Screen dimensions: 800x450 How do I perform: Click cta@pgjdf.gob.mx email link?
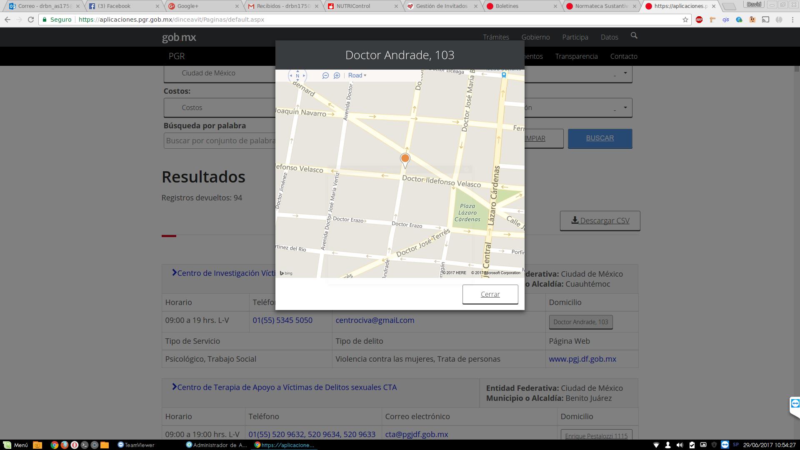(417, 435)
